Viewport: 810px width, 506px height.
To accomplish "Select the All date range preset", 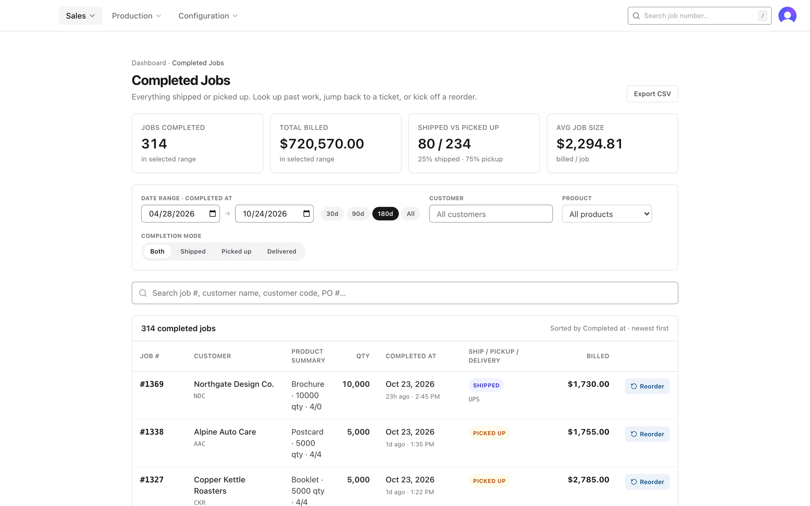I will tap(410, 214).
